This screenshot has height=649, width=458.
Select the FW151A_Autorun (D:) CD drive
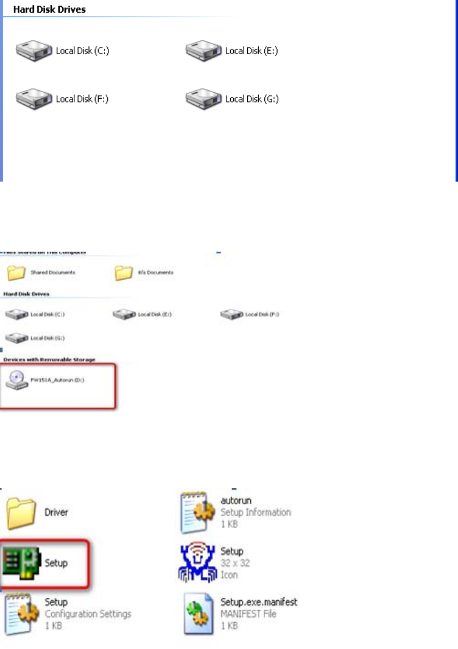(x=44, y=380)
